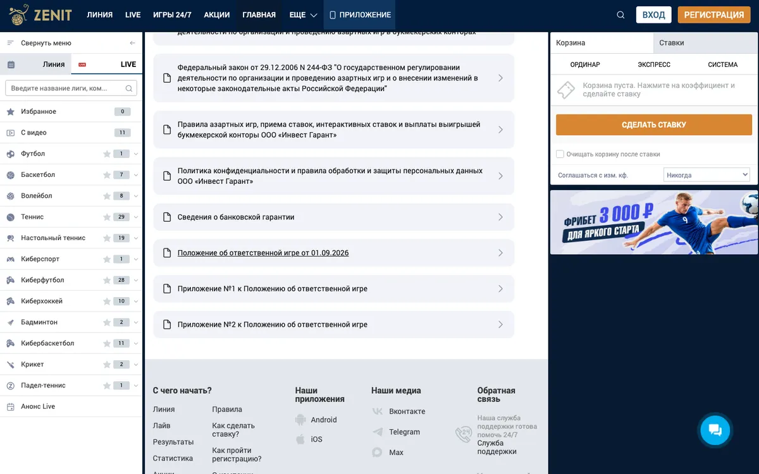Click the Cricket sport icon
The width and height of the screenshot is (759, 474).
pyautogui.click(x=10, y=365)
